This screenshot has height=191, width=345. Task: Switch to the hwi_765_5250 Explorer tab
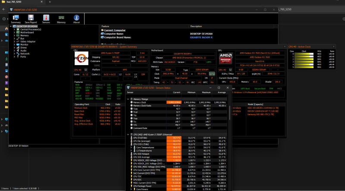22,2
